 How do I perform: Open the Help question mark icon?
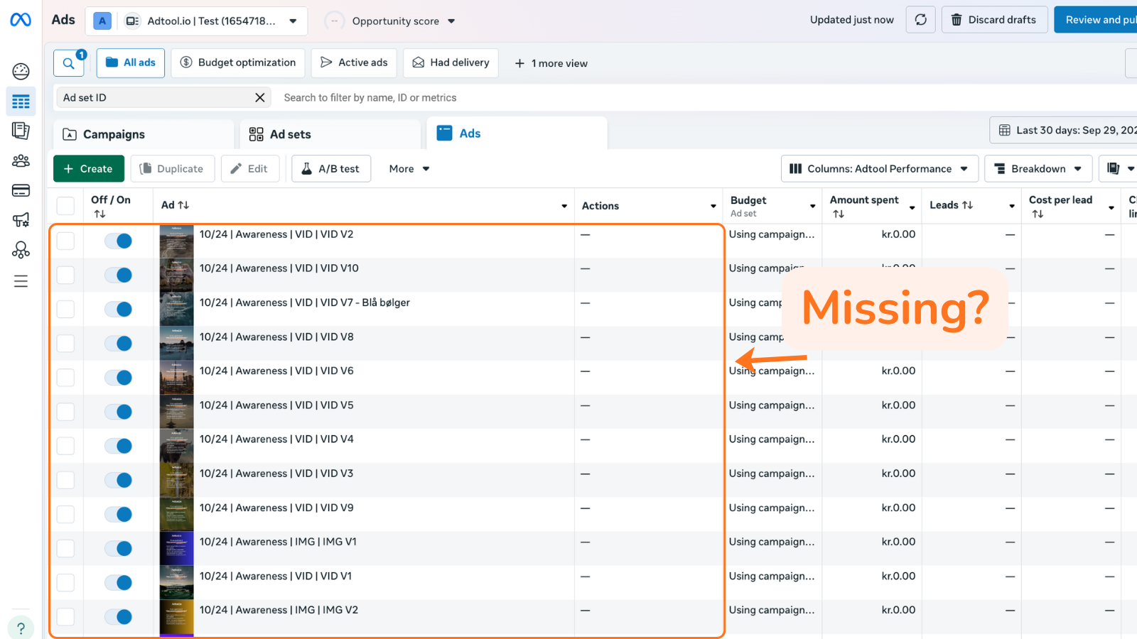21,628
